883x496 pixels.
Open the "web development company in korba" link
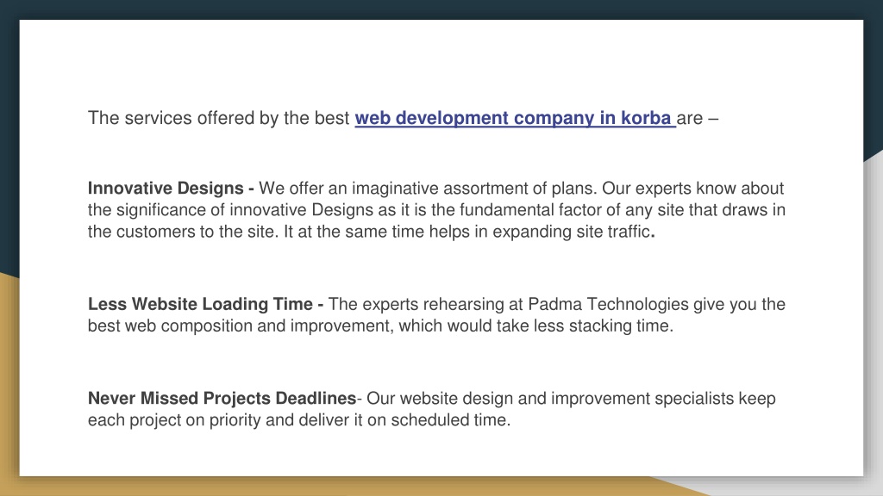515,118
